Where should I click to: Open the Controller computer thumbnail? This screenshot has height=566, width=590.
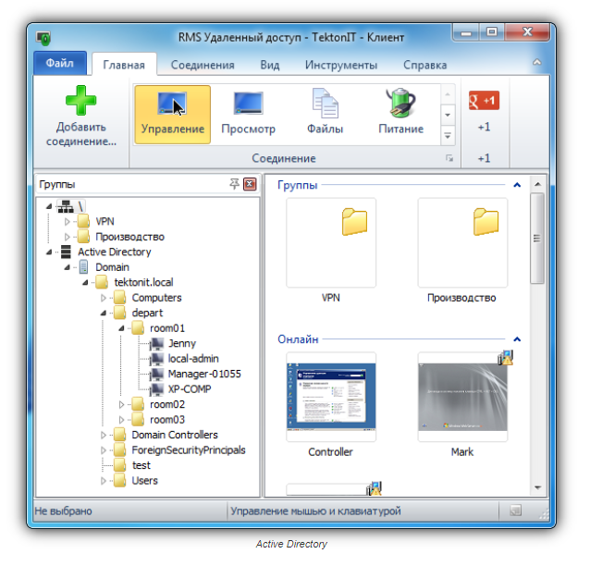[x=331, y=398]
